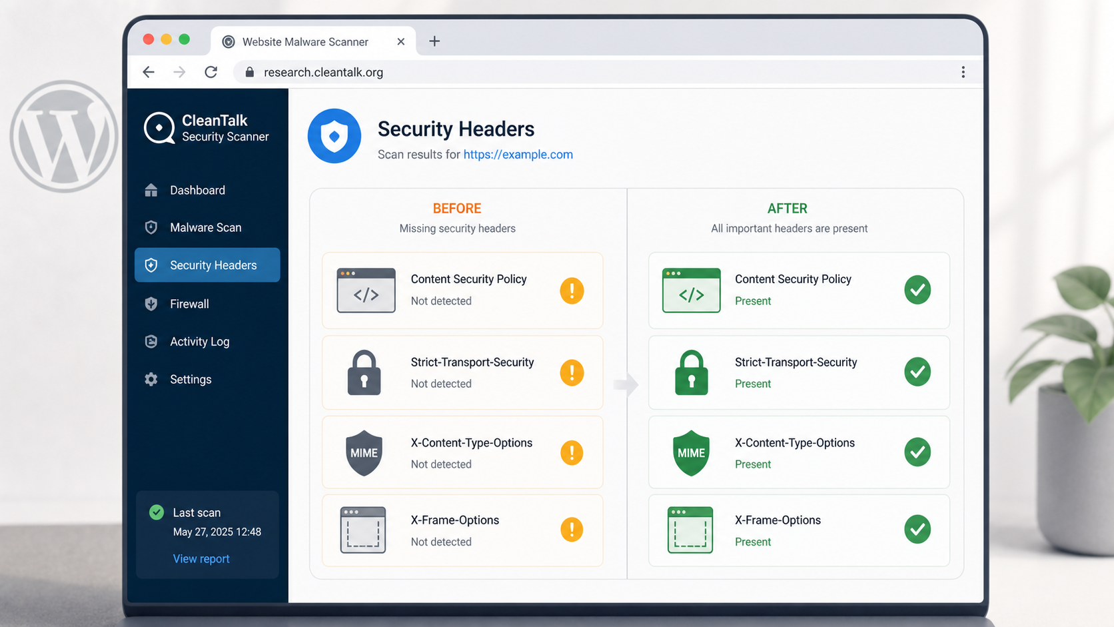Open Dashboard from the sidebar
The image size is (1114, 627).
pyautogui.click(x=207, y=191)
